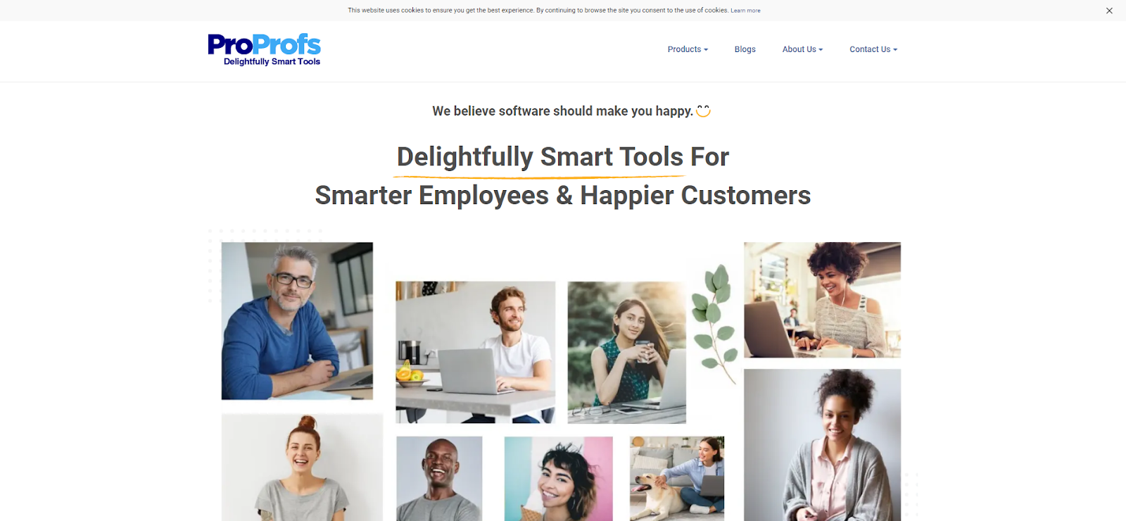Select photo of laughing bald man
This screenshot has width=1126, height=521.
[x=439, y=479]
